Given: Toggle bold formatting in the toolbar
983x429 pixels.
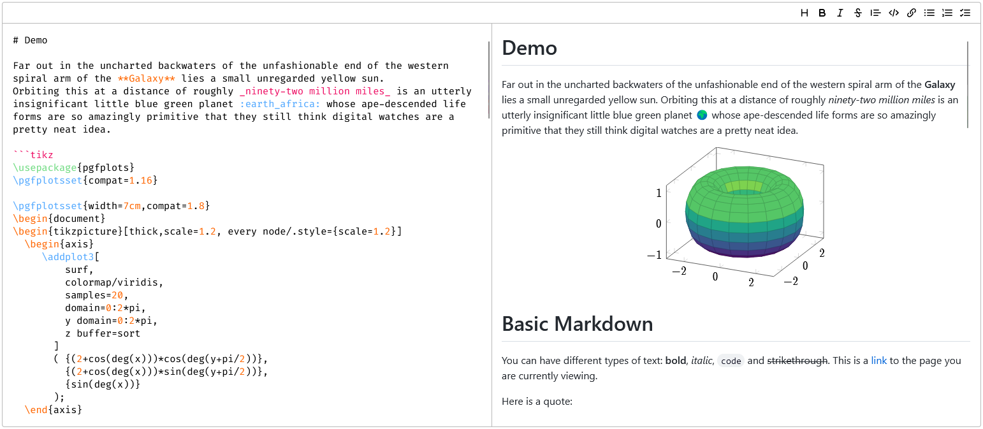Looking at the screenshot, I should (x=822, y=13).
